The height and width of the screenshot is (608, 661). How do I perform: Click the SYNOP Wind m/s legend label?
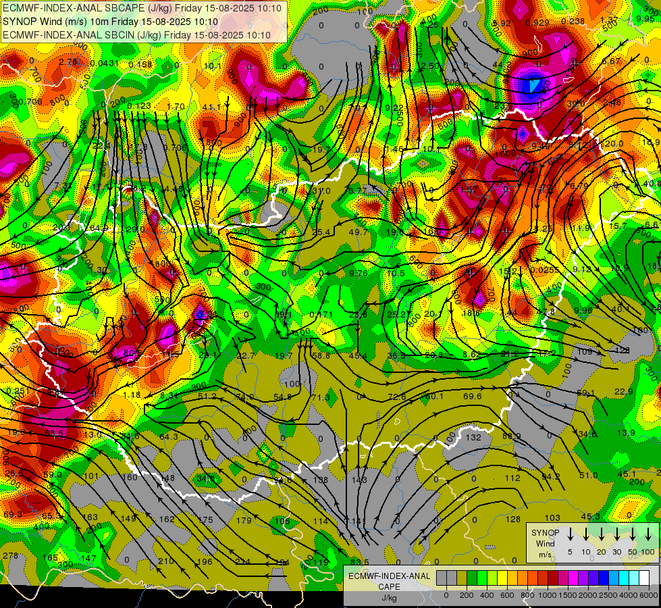(545, 543)
